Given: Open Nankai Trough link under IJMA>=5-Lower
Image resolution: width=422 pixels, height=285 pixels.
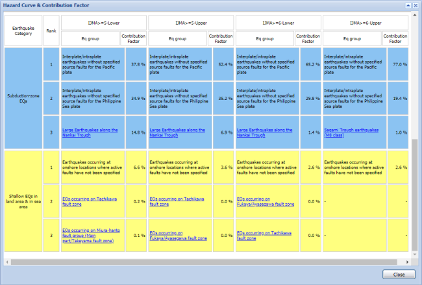Looking at the screenshot, I should pyautogui.click(x=90, y=132).
